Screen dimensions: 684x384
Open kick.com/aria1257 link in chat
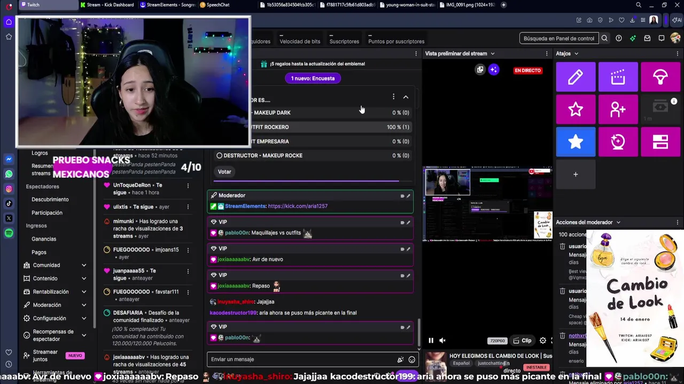click(x=298, y=206)
